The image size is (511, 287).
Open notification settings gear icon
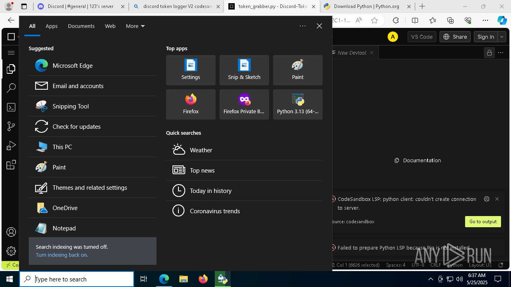pyautogui.click(x=486, y=199)
